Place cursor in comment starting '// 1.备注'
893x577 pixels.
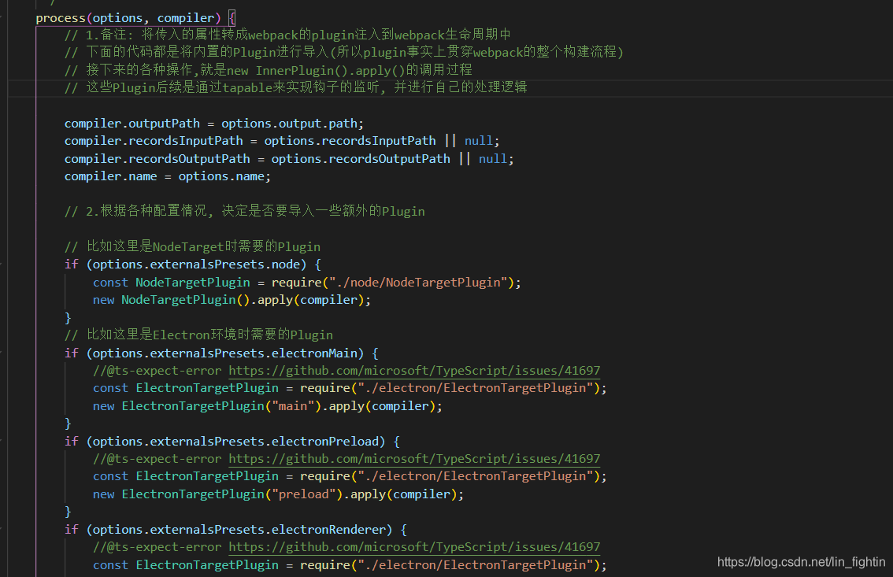point(287,35)
